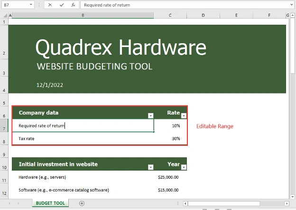Viewport: 296px width, 210px height.
Task: Select row 11 header
Action: [4, 177]
